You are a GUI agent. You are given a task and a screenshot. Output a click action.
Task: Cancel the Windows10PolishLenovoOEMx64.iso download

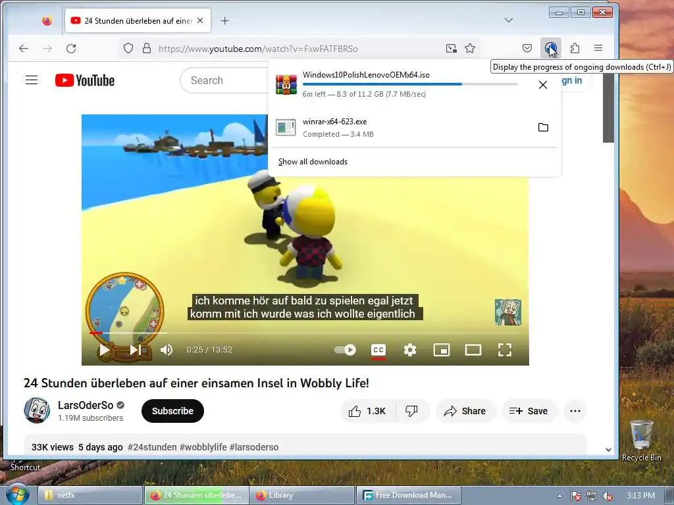[x=543, y=85]
